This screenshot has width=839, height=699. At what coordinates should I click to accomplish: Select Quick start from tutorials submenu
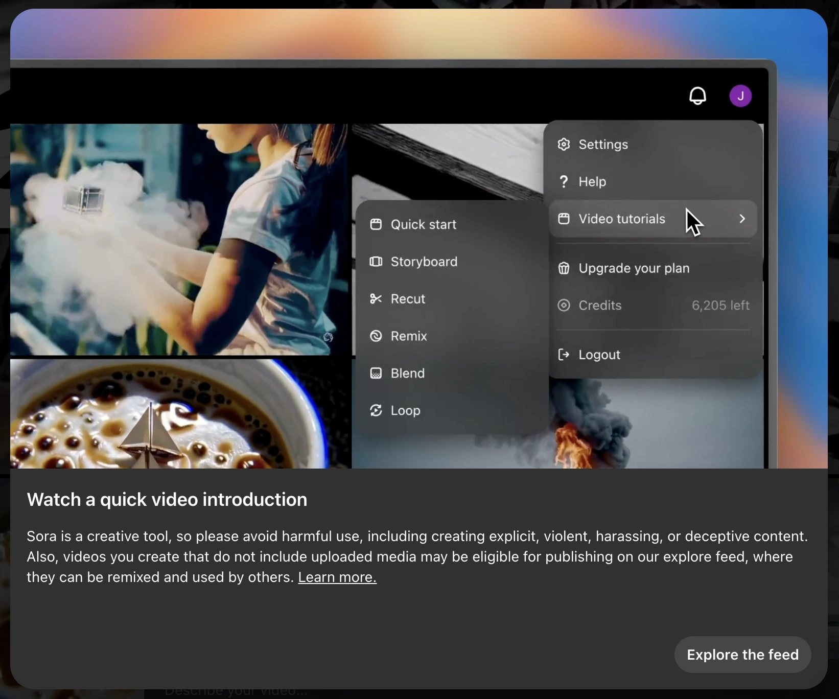tap(423, 224)
